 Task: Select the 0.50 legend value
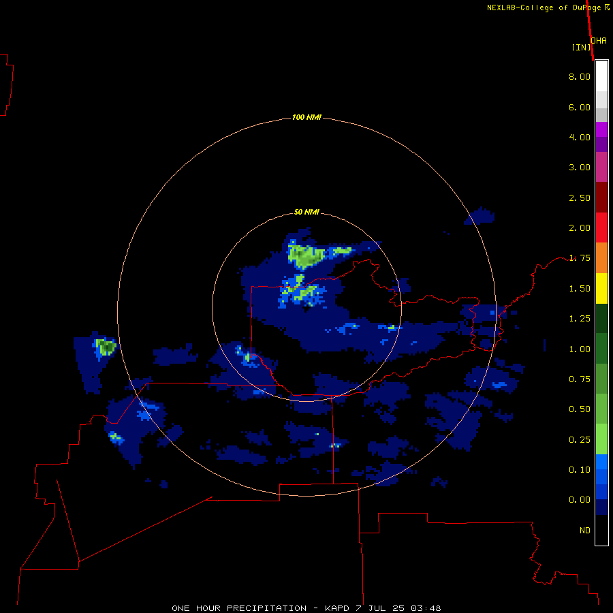pyautogui.click(x=580, y=409)
